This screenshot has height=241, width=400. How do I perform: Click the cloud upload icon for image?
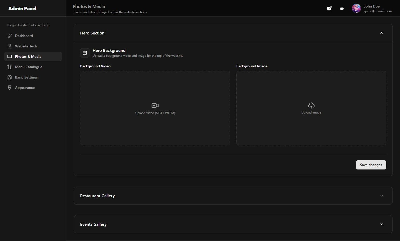click(311, 105)
